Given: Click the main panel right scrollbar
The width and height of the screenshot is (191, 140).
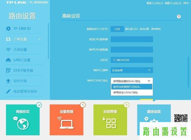Looking at the screenshot, I should (x=188, y=72).
